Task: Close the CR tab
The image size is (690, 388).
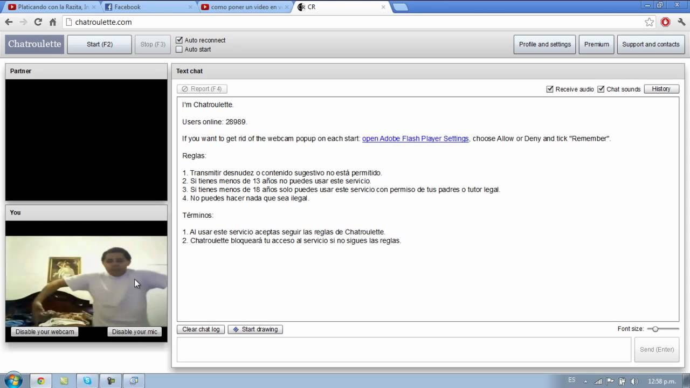Action: click(383, 7)
